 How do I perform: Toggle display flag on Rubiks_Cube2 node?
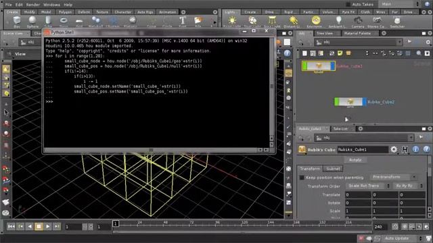365,102
